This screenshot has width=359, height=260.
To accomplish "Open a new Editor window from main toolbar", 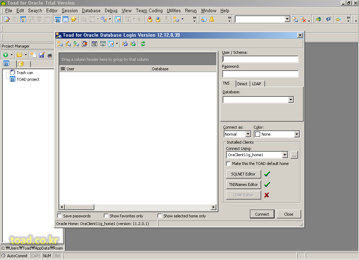I will click(x=7, y=20).
